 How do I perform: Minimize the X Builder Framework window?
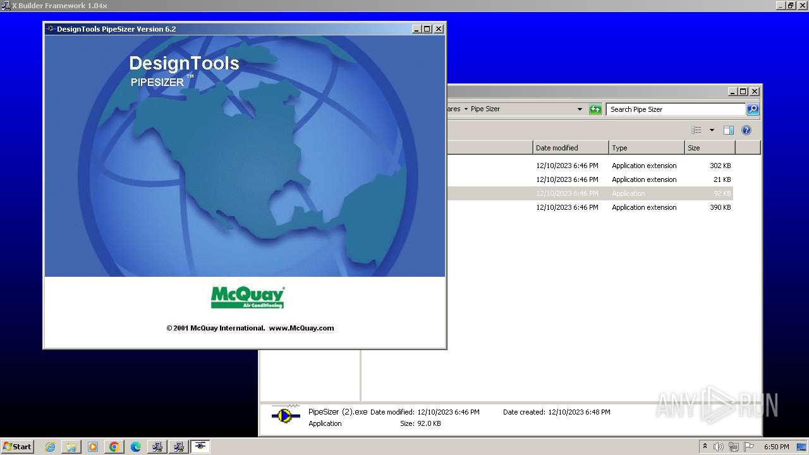[x=780, y=6]
